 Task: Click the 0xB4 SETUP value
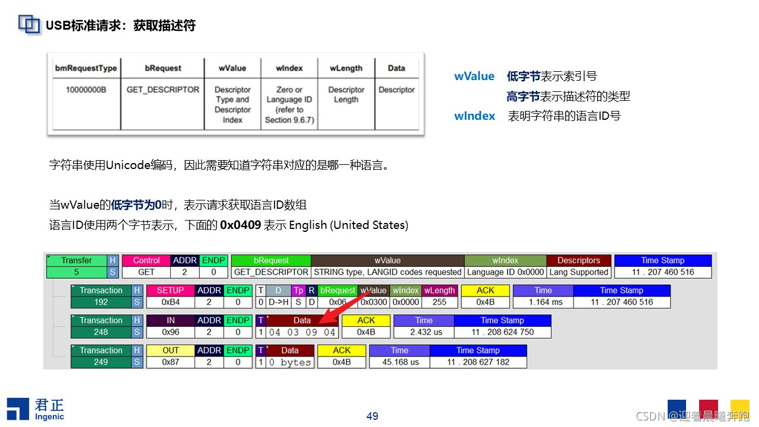click(x=170, y=302)
